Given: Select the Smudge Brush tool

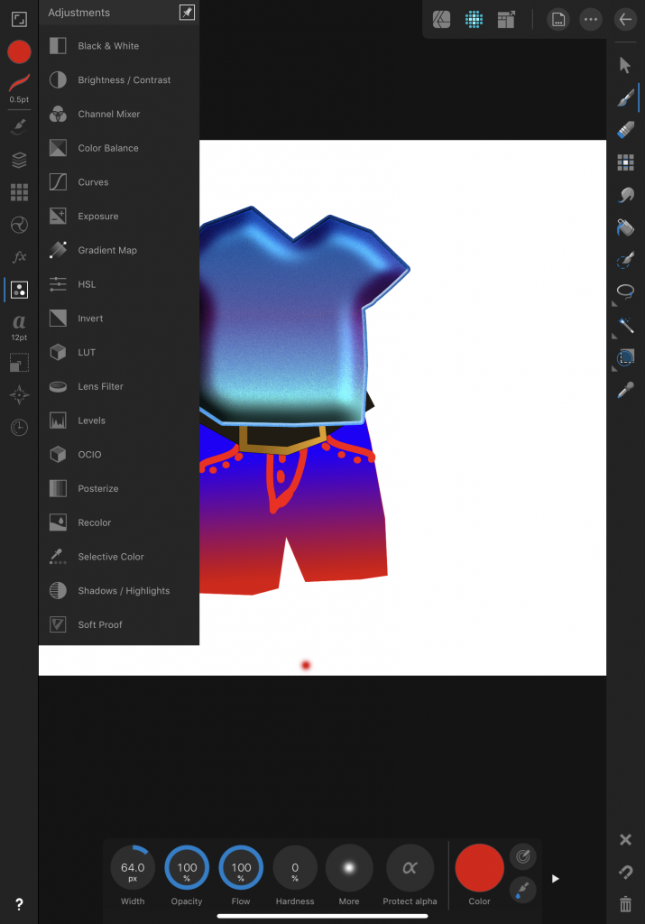Looking at the screenshot, I should pyautogui.click(x=625, y=195).
